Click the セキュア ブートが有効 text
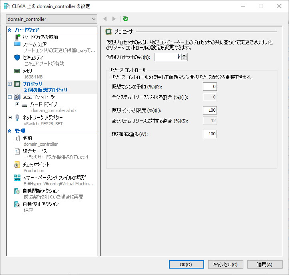 coord(44,64)
